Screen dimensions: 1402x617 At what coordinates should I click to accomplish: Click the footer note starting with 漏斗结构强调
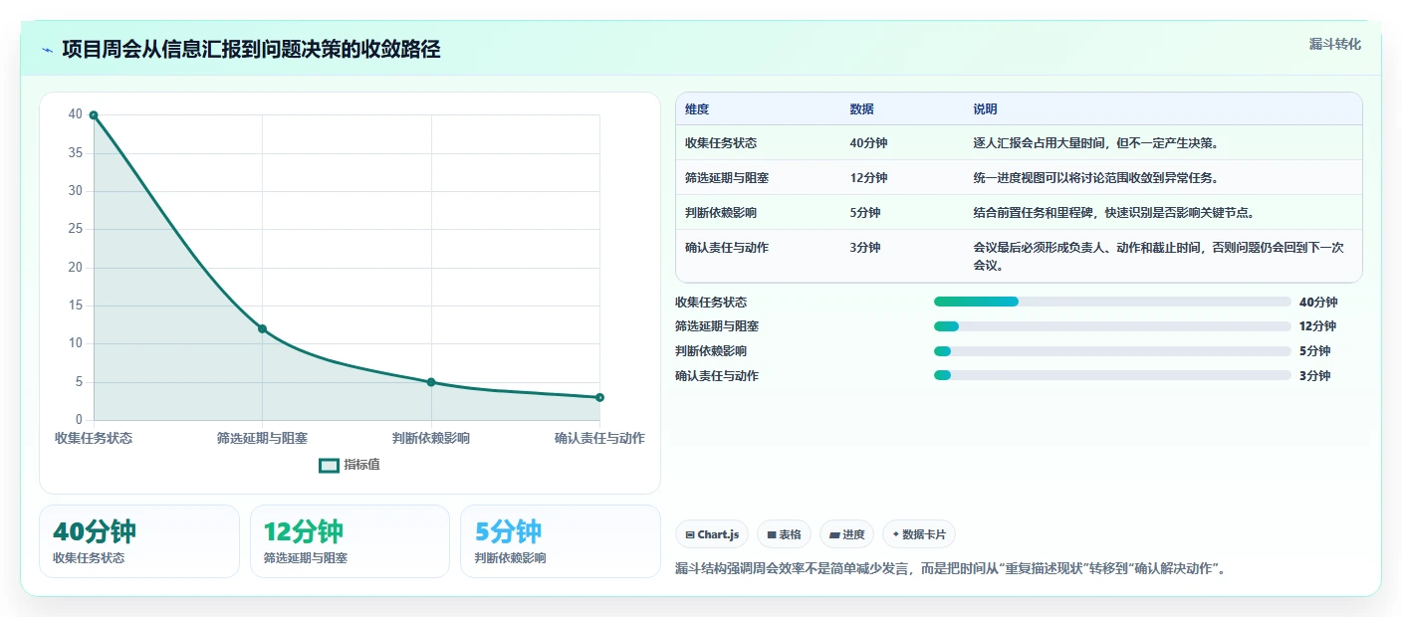953,569
